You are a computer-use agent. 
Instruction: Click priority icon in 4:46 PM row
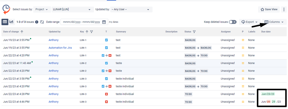[243, 102]
